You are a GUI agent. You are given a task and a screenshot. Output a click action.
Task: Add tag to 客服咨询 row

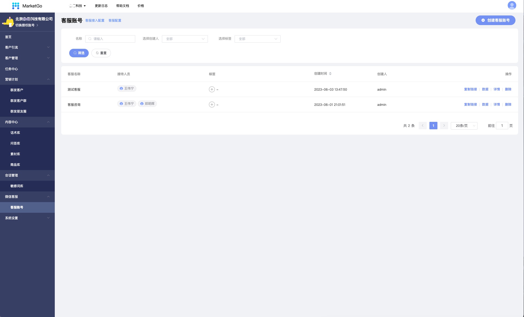click(x=212, y=105)
